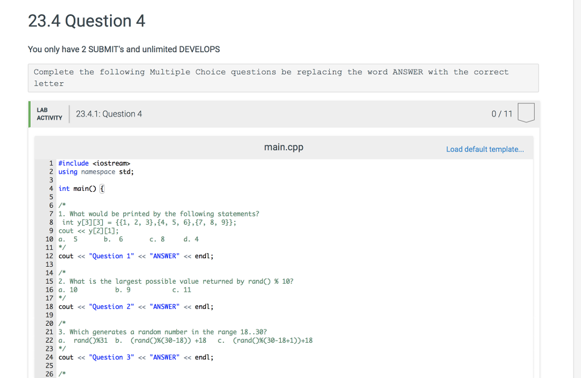Click the int y[3][3] array declaration line

pos(149,222)
